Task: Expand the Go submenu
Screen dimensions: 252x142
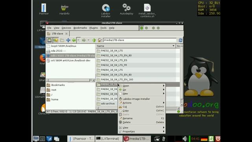Action: click(142, 90)
